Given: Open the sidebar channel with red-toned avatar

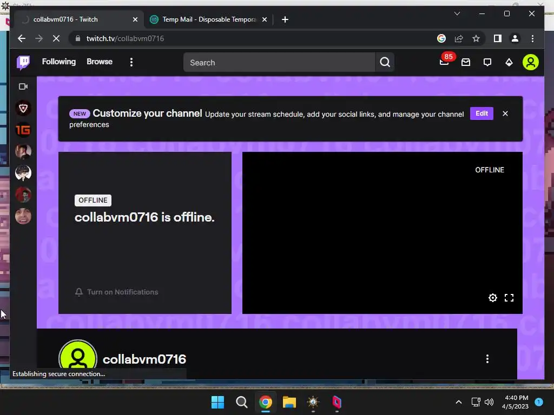Looking at the screenshot, I should (x=23, y=195).
